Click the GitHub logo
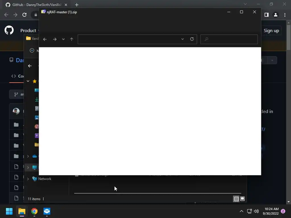The width and height of the screenshot is (291, 218). click(9, 30)
